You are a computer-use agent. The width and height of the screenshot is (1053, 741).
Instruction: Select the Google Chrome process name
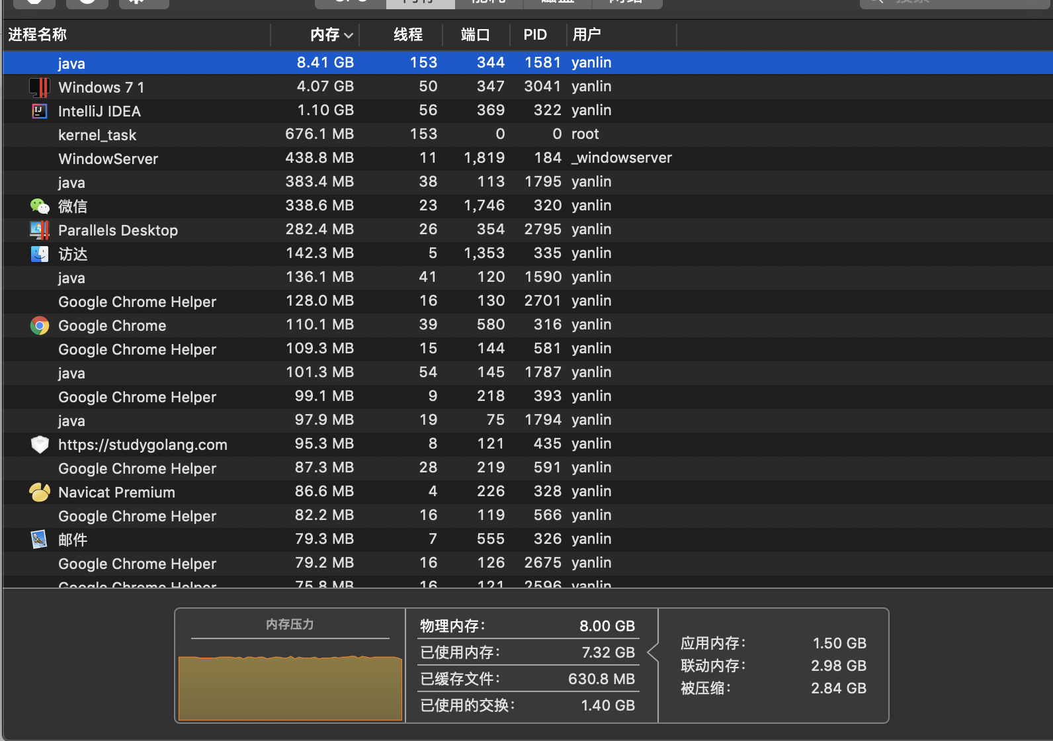(x=112, y=326)
